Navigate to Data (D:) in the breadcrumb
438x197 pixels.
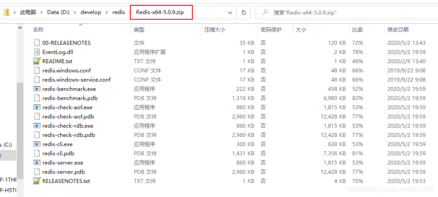click(x=59, y=12)
